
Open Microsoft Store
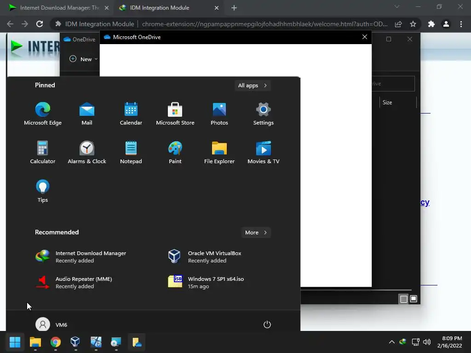(x=175, y=114)
